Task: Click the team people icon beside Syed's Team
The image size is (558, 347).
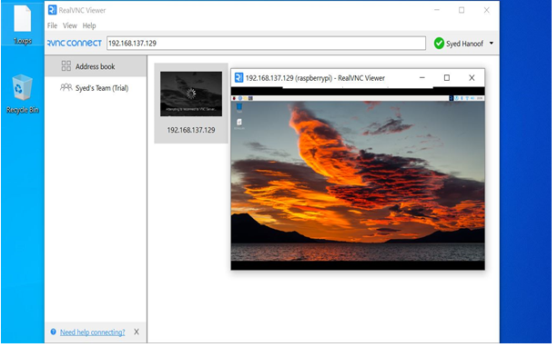Action: click(x=66, y=87)
